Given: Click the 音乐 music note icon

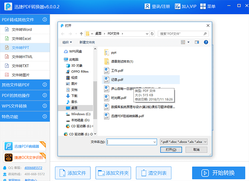Looking at the screenshot, I should tap(68, 102).
